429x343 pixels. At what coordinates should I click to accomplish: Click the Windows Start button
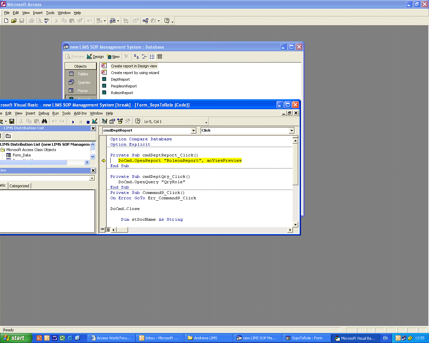pos(16,338)
